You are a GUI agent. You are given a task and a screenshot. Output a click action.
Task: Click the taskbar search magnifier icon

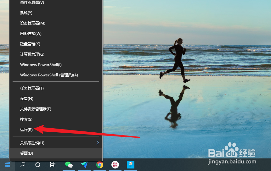23,165
